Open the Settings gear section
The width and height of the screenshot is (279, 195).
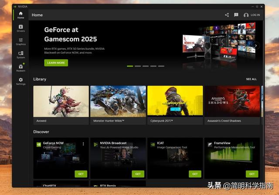(20, 82)
